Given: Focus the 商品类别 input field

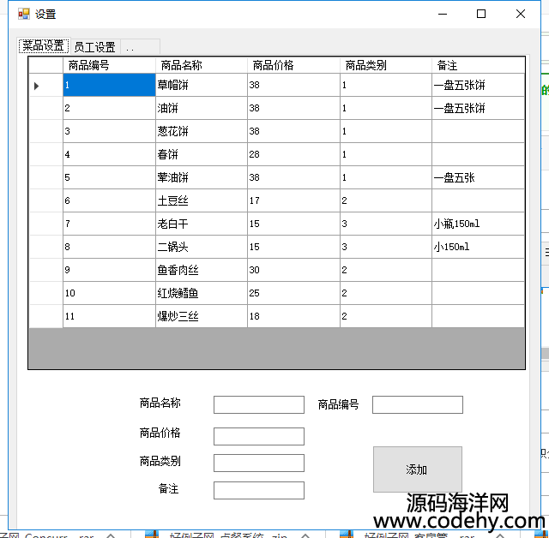Looking at the screenshot, I should (259, 463).
